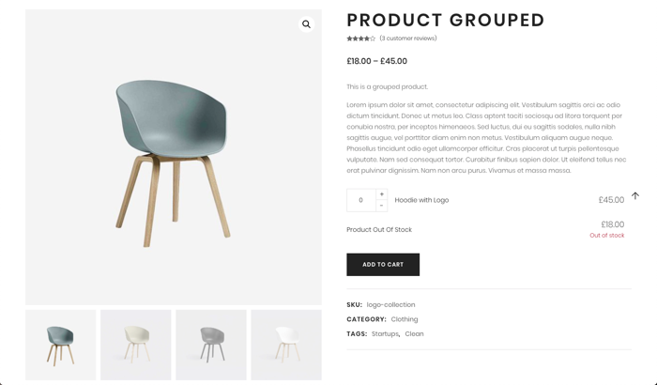The width and height of the screenshot is (657, 385).
Task: Focus the Hoodie quantity input field
Action: coord(360,200)
